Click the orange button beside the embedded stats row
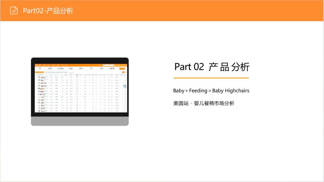The width and height of the screenshot is (324, 182). [122, 69]
